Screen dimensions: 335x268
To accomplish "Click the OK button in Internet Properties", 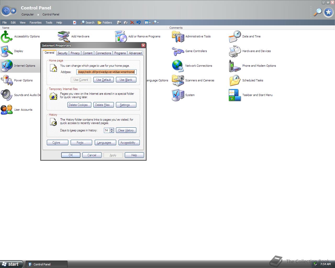I will (x=71, y=155).
